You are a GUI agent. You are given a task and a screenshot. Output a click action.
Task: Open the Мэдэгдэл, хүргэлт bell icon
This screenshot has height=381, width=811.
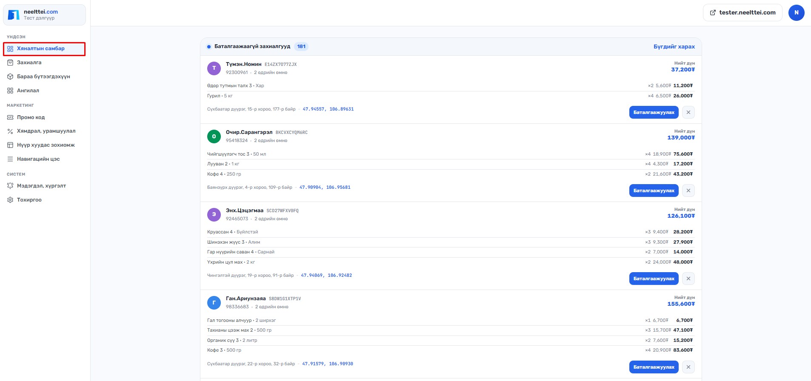[x=10, y=186]
